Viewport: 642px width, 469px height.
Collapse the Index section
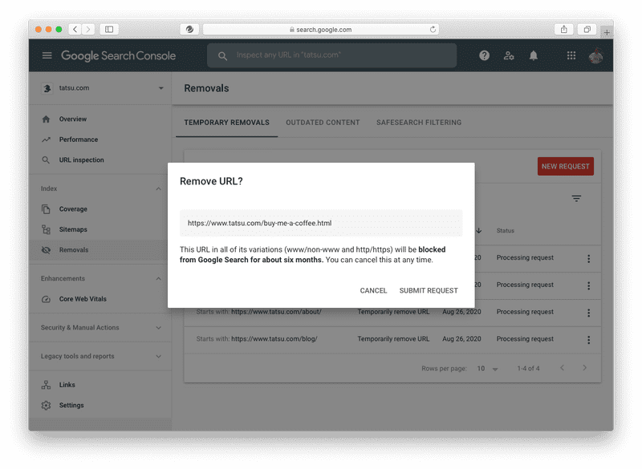(x=158, y=188)
